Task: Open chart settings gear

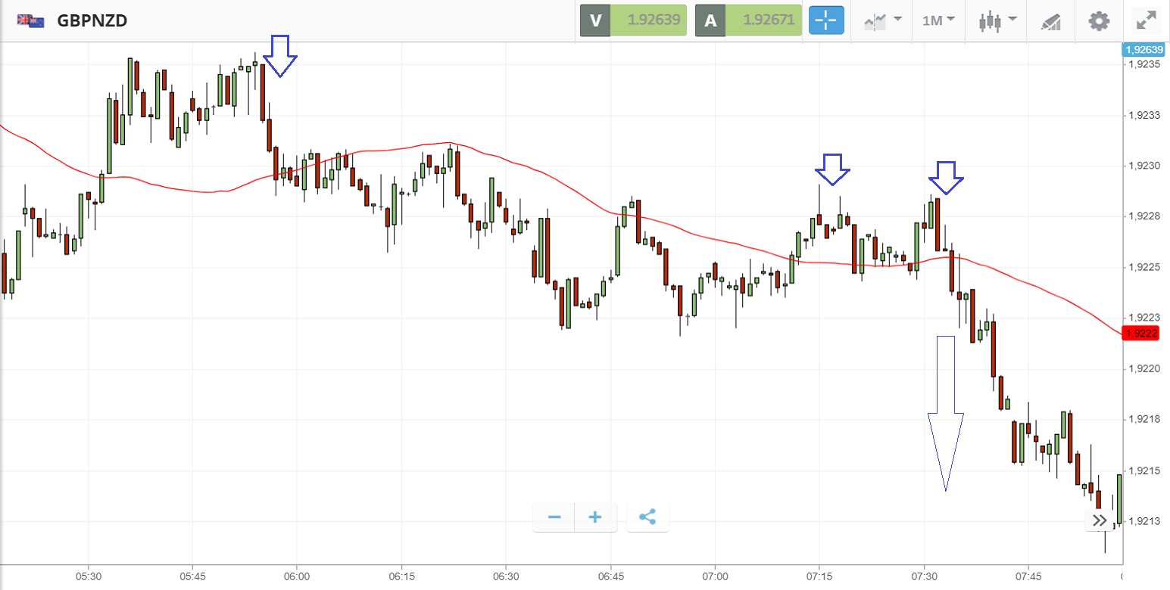Action: coord(1099,20)
